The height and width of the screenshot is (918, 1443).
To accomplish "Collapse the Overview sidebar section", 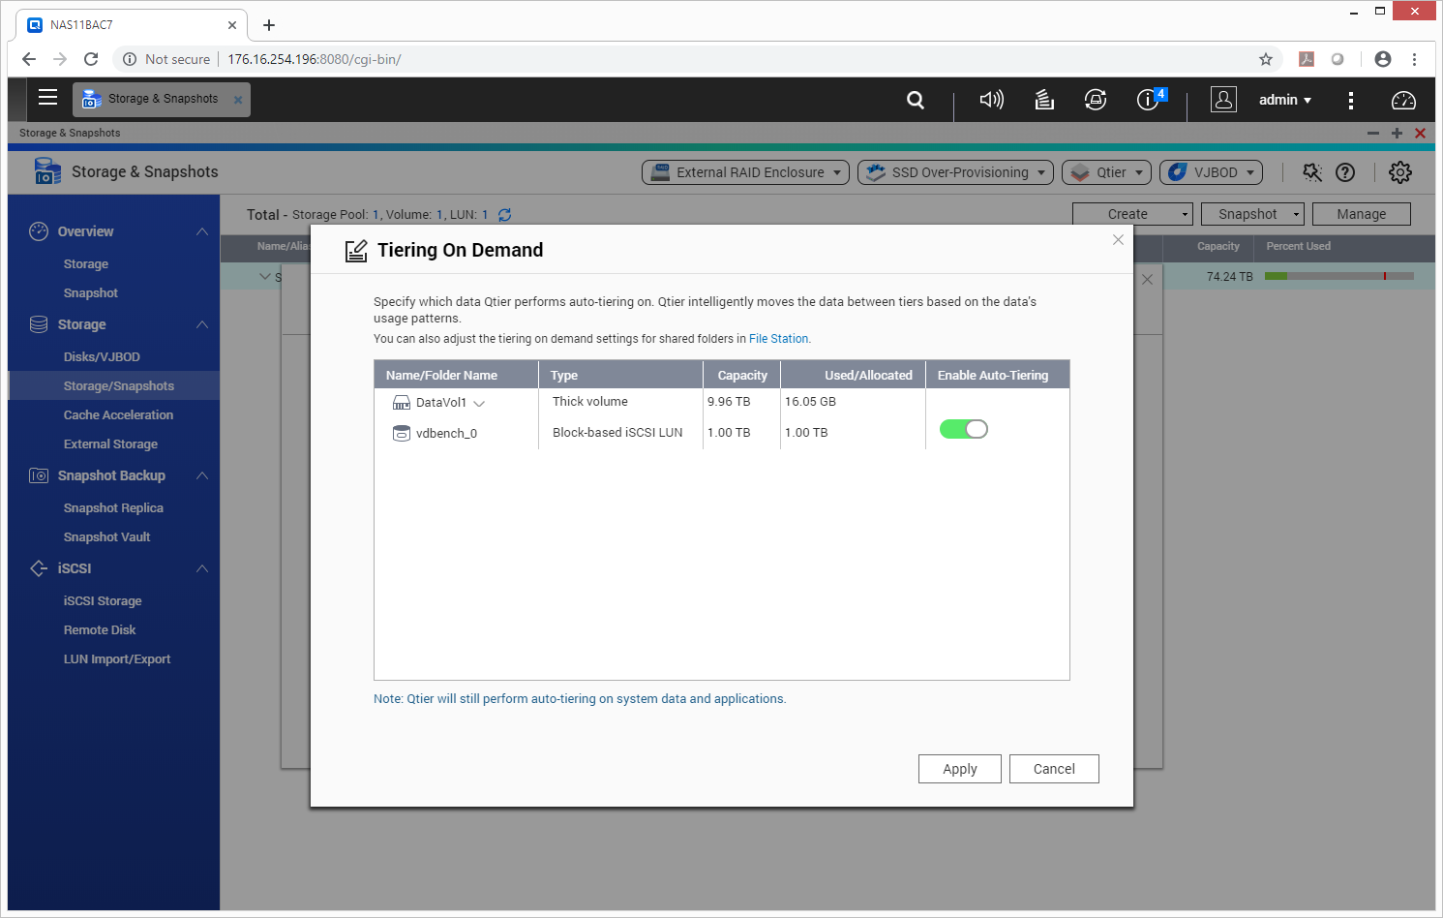I will pyautogui.click(x=202, y=231).
